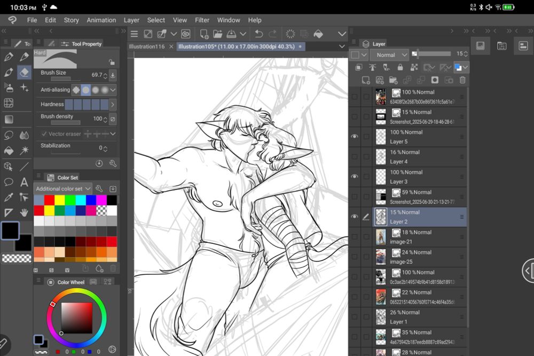Pick the yellow swatch in first color row

[60, 200]
